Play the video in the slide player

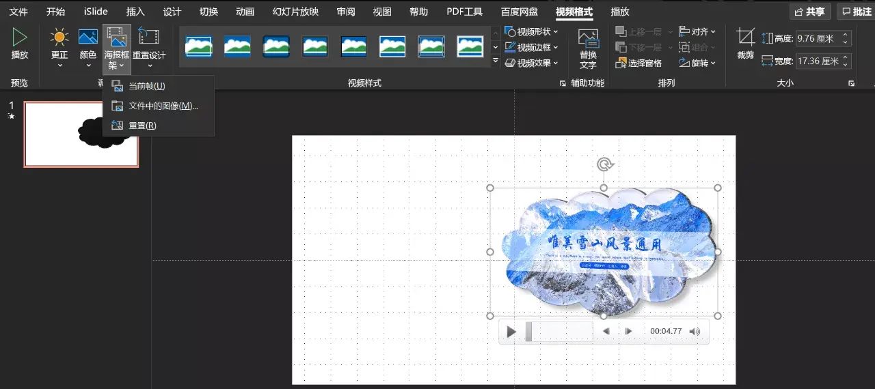511,332
